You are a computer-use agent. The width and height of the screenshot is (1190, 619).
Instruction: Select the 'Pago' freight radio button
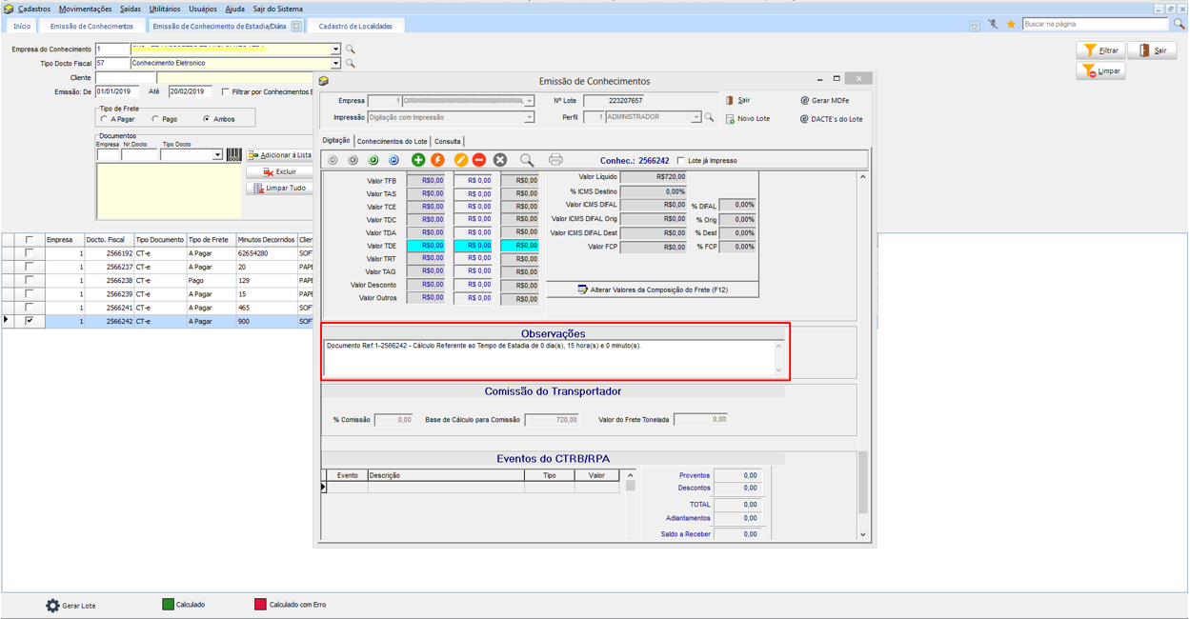(155, 120)
